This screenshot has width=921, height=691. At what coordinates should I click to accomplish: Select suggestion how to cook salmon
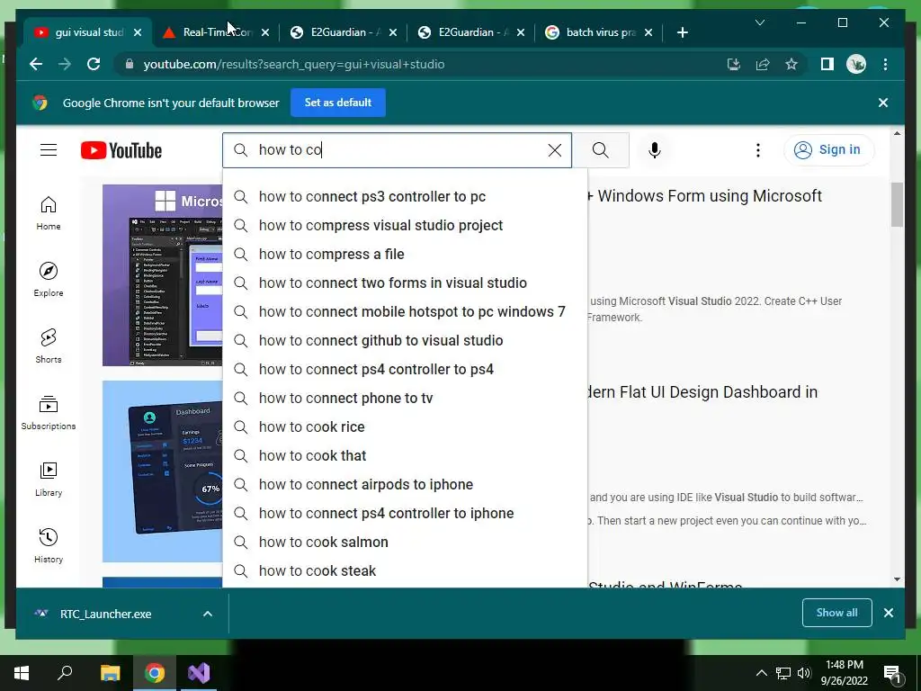(x=405, y=542)
